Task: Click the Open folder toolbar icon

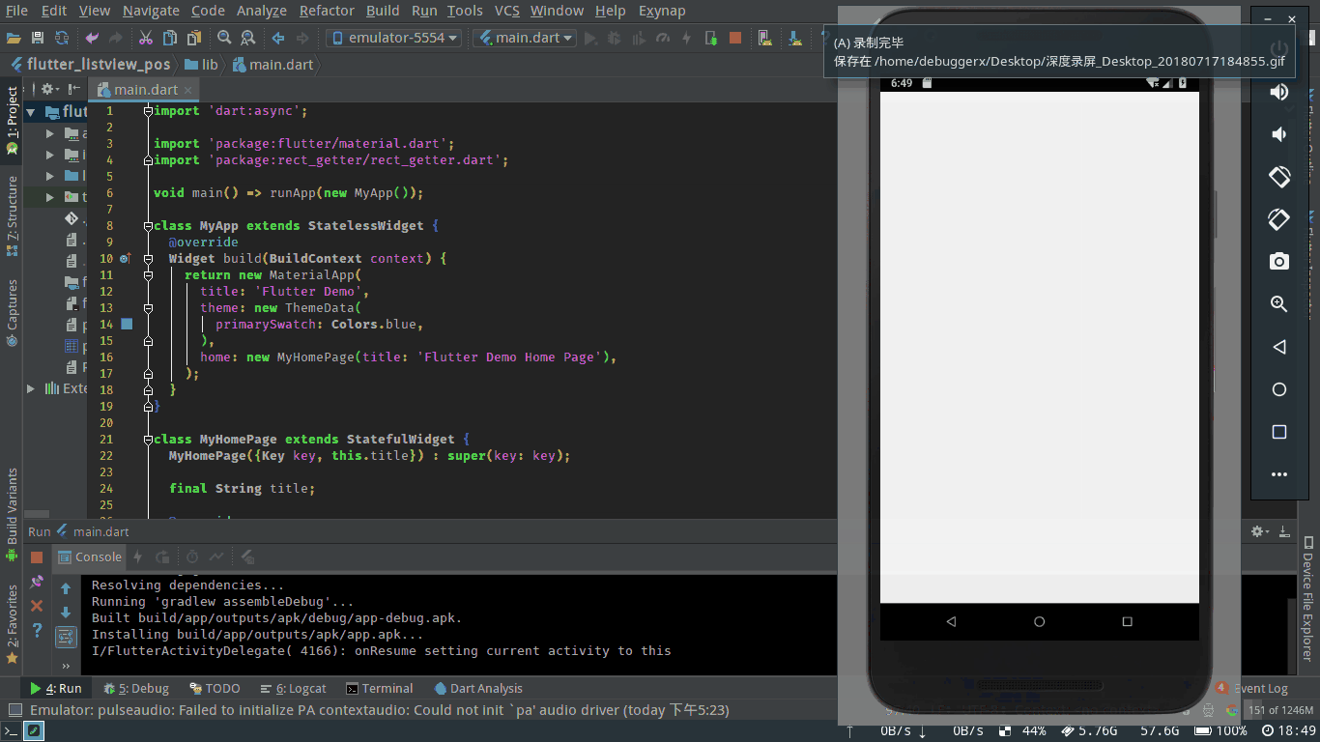Action: 14,38
